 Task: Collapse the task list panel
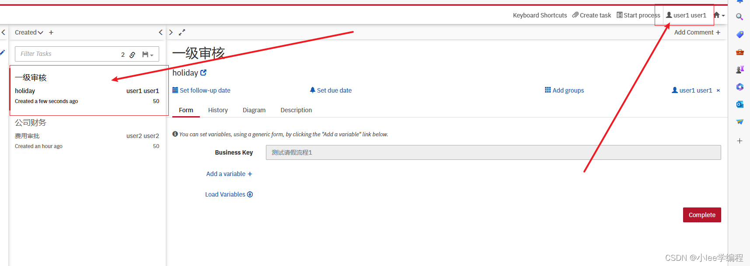[160, 32]
